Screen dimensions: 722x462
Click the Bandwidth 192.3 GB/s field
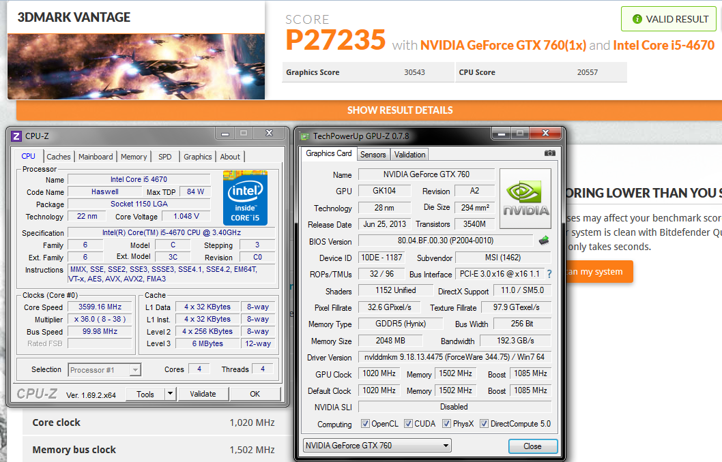pyautogui.click(x=515, y=341)
